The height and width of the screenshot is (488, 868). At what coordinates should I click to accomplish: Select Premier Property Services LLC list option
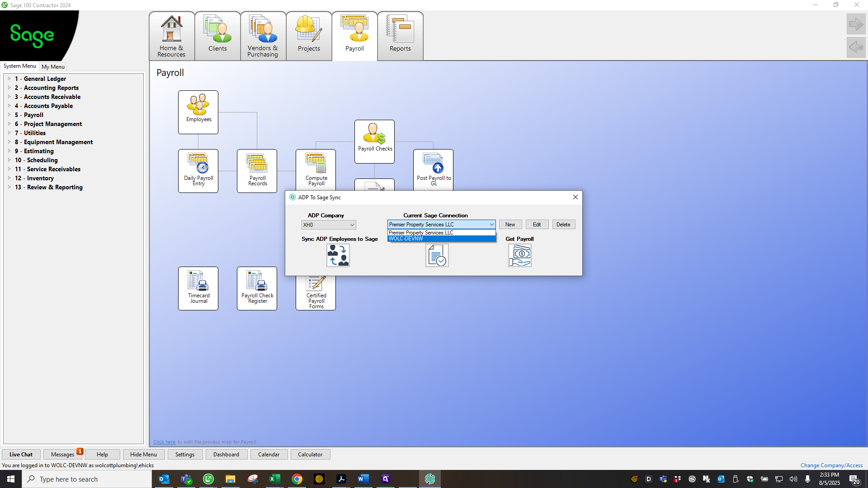point(441,233)
